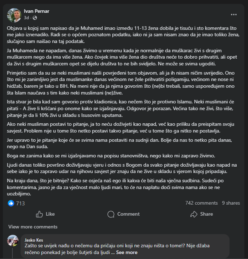Open the 742 comments list
Screen dimensions: 248x259
tap(201, 203)
